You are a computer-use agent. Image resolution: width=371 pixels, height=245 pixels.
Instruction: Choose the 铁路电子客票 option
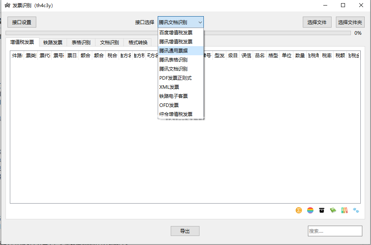(x=181, y=96)
